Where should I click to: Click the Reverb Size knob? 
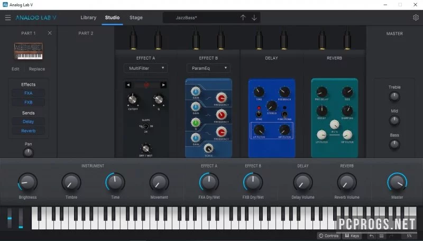click(x=347, y=92)
